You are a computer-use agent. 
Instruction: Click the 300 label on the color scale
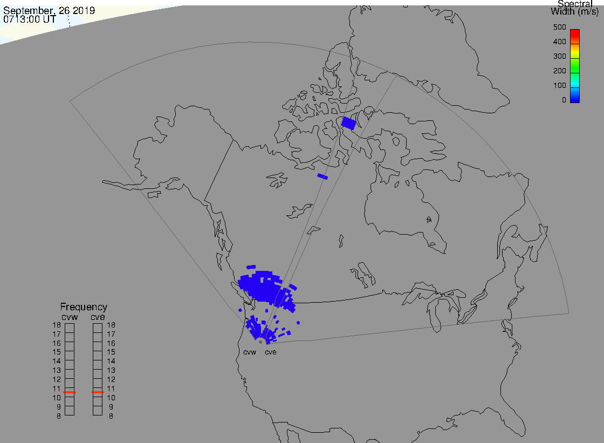(560, 56)
